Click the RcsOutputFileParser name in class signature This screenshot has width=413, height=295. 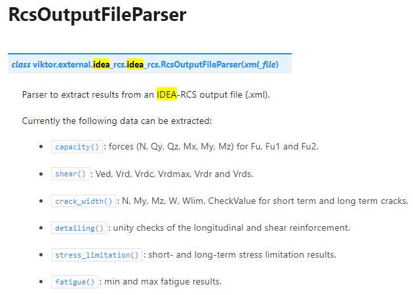[201, 64]
